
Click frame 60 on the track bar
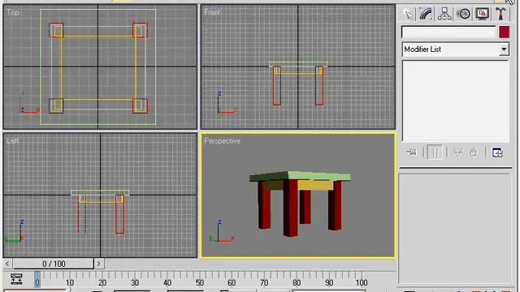tap(232, 283)
